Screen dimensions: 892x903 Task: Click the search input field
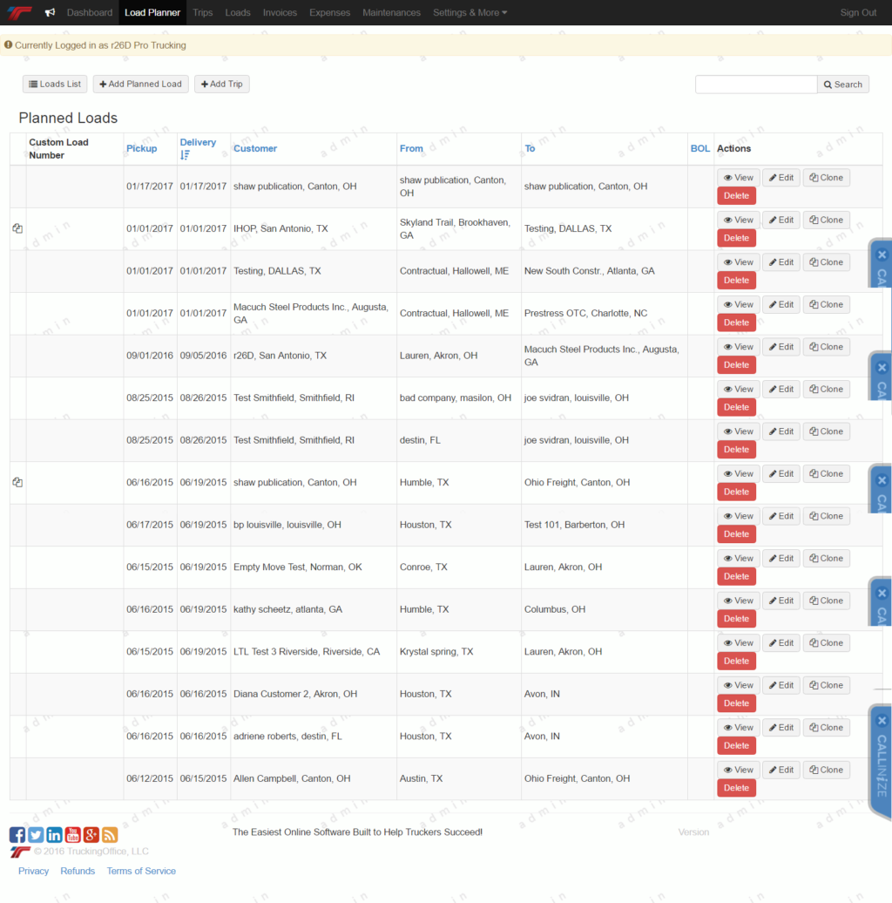tap(755, 85)
